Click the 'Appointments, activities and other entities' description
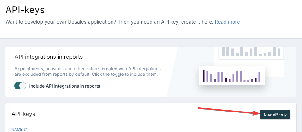This screenshot has height=132, width=302. [x=88, y=71]
